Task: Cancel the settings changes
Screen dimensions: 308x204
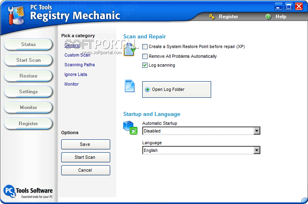Action: tap(86, 170)
